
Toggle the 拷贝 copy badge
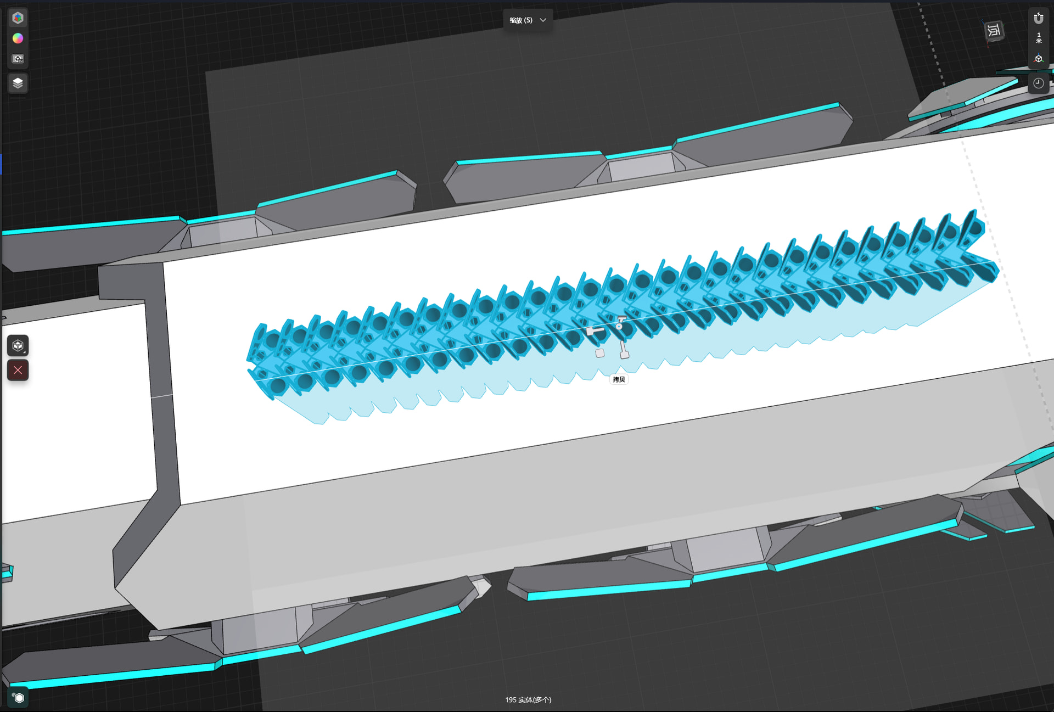click(x=619, y=379)
